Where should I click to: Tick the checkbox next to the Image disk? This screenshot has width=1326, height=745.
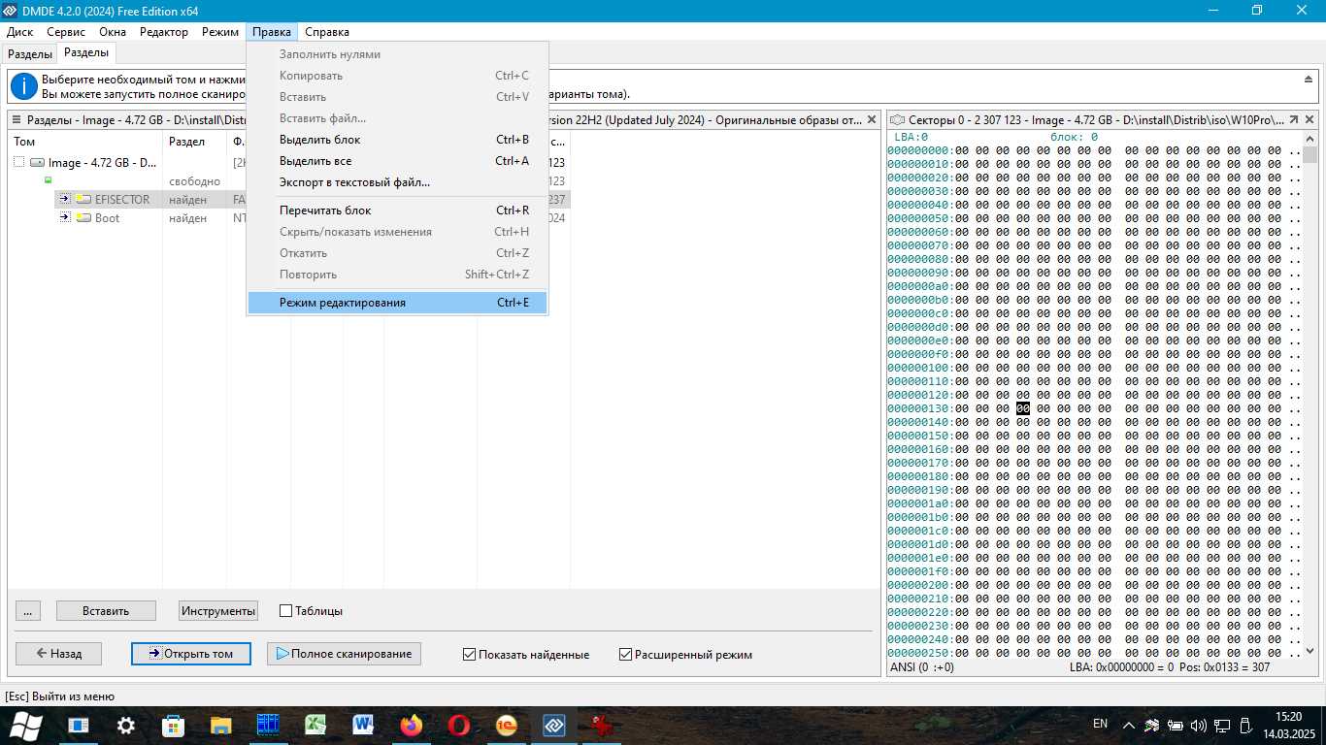(x=19, y=163)
